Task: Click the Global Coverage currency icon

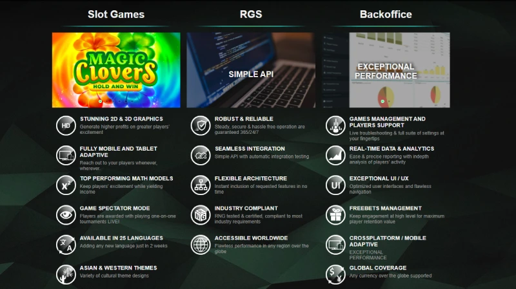Action: pyautogui.click(x=335, y=274)
